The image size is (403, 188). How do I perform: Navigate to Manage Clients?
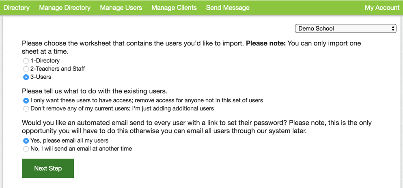click(174, 8)
